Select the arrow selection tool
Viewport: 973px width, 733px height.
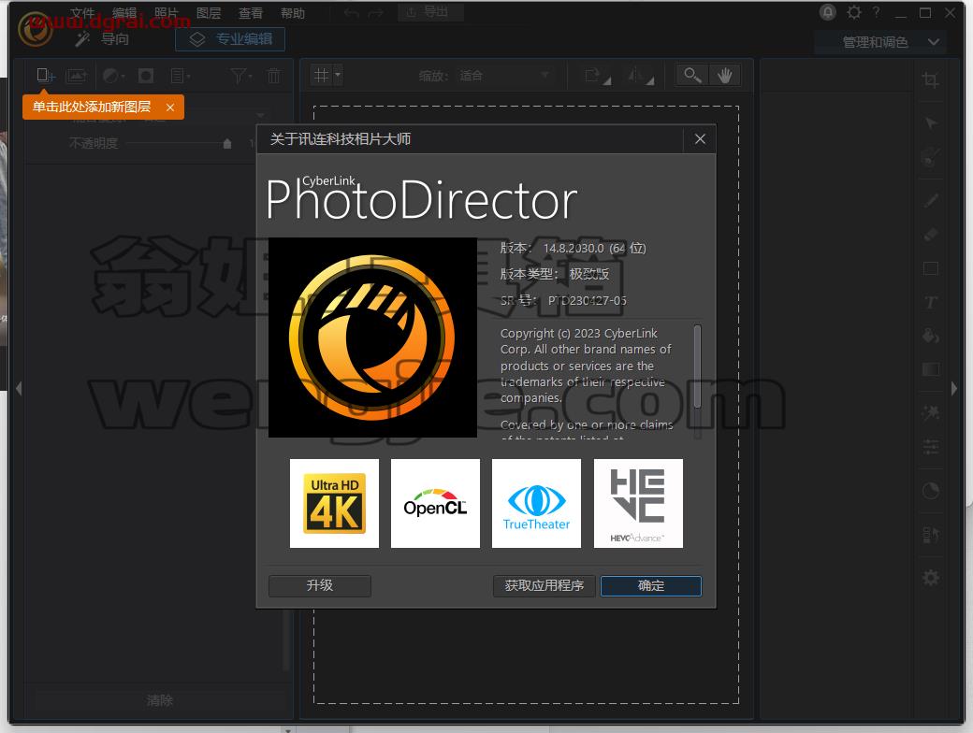(930, 122)
